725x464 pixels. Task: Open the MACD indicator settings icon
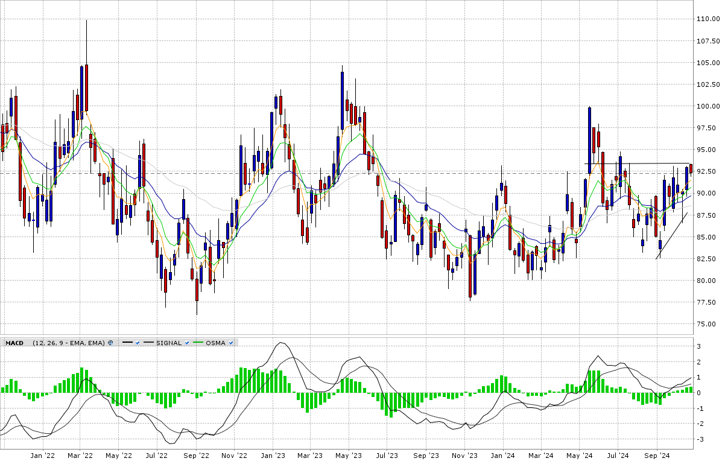click(x=110, y=343)
